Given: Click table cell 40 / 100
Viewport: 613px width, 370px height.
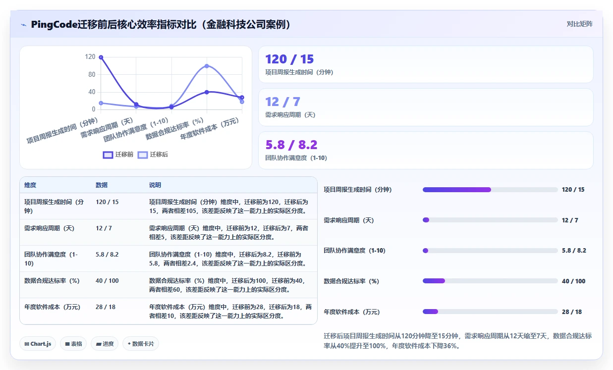Looking at the screenshot, I should pyautogui.click(x=107, y=281).
